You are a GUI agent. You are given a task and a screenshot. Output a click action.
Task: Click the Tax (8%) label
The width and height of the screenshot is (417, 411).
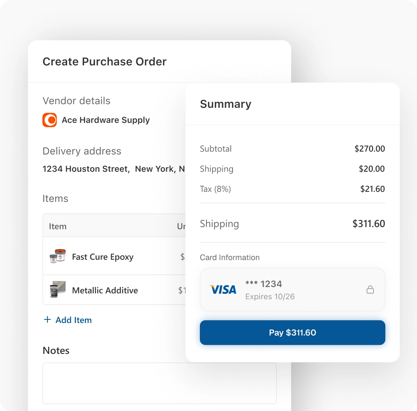(x=215, y=189)
